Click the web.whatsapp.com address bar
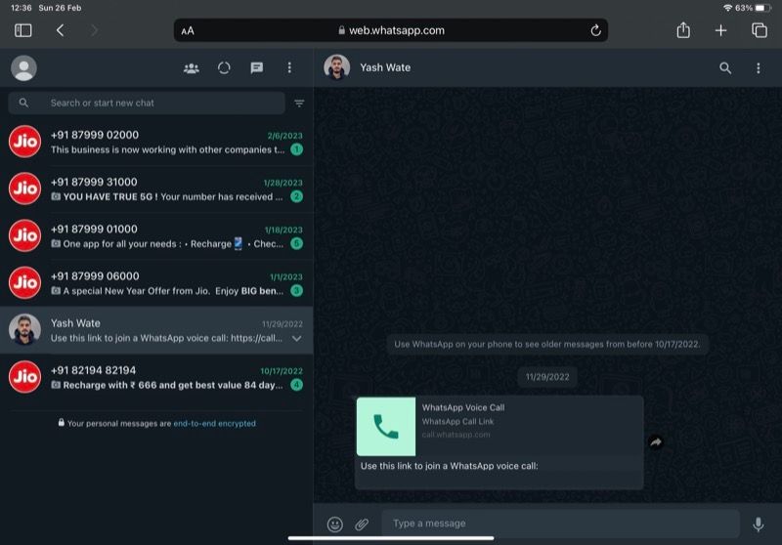 pos(390,30)
